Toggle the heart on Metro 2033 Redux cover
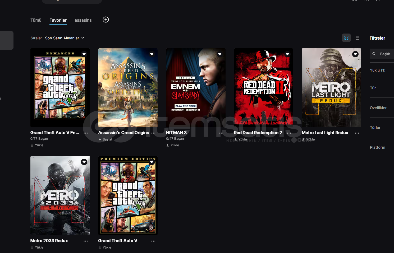This screenshot has height=253, width=394. [84, 162]
